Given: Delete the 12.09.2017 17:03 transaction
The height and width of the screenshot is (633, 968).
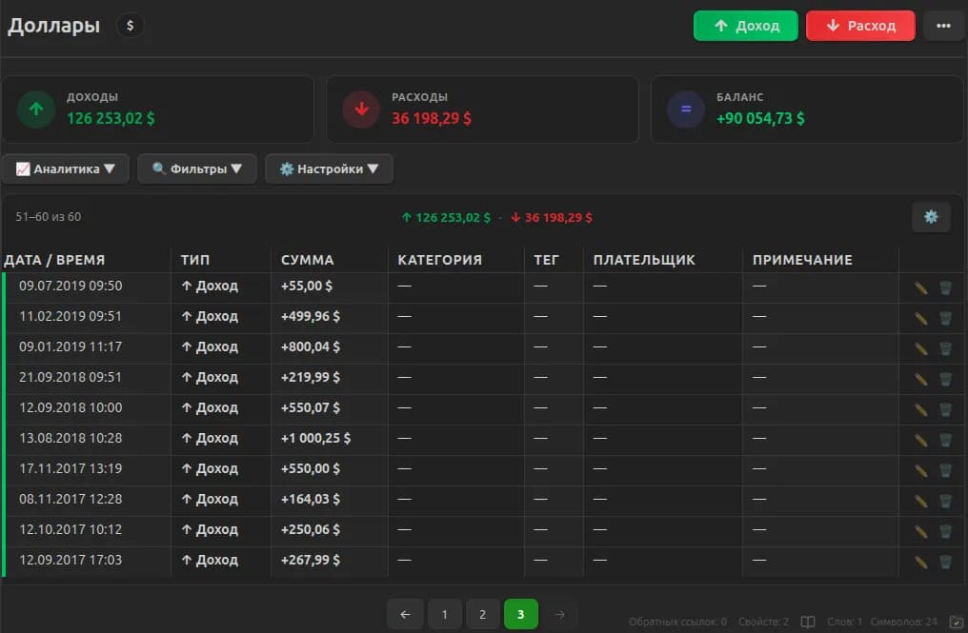Looking at the screenshot, I should (x=945, y=562).
